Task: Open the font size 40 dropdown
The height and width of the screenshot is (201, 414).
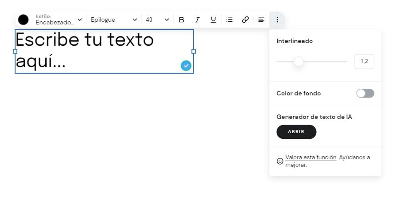Action: click(x=157, y=20)
